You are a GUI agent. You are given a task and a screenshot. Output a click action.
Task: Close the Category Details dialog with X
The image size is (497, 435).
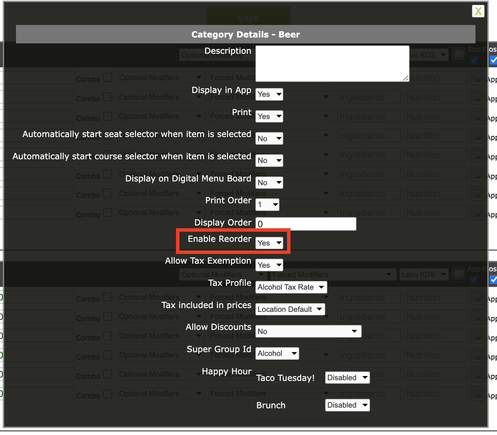[x=478, y=11]
